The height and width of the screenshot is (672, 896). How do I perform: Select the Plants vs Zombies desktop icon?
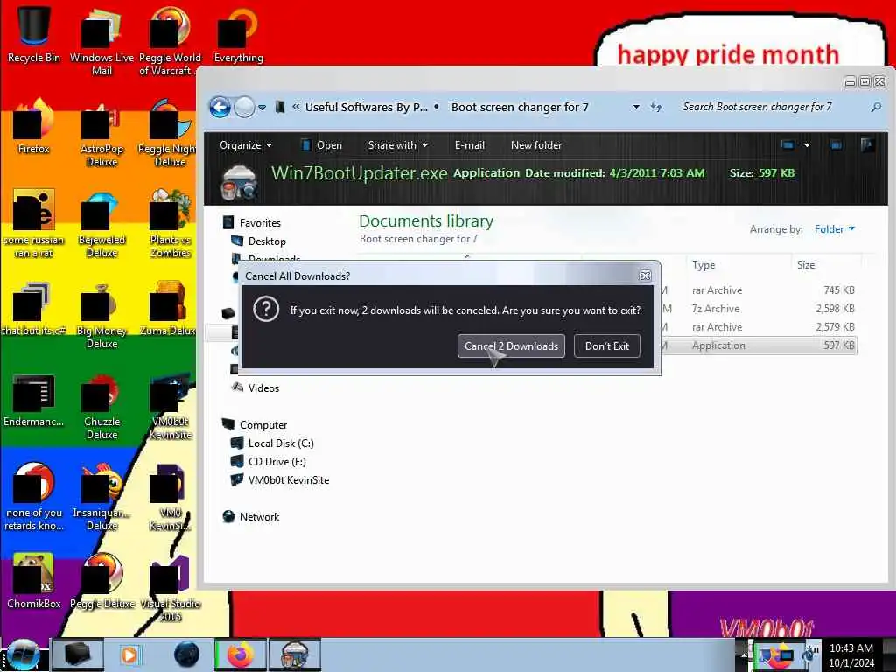point(171,223)
